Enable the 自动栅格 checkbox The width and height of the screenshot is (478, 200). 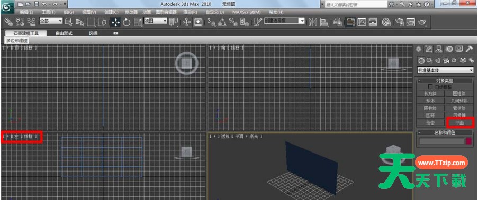click(430, 87)
